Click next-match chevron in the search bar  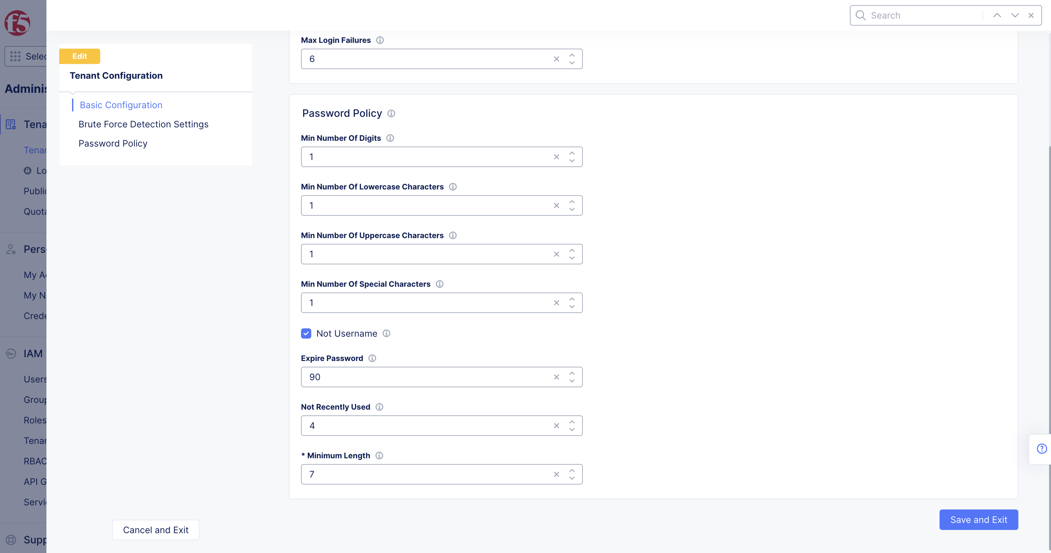pyautogui.click(x=1014, y=15)
